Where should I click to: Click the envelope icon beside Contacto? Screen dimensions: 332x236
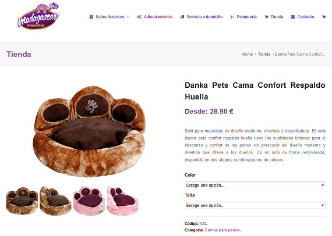point(292,17)
